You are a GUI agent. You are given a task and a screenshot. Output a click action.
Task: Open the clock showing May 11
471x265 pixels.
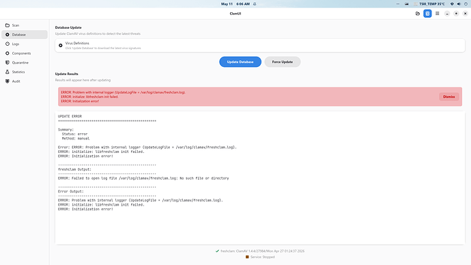click(x=235, y=4)
